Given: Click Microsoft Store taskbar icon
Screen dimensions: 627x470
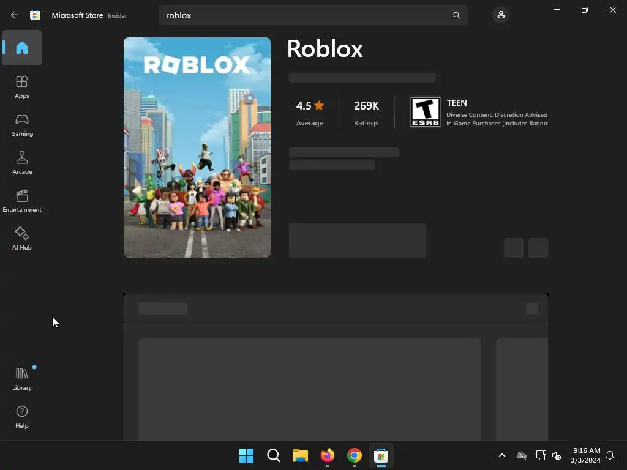Looking at the screenshot, I should point(381,455).
